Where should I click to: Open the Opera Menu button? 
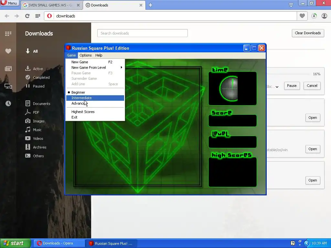[10, 3]
